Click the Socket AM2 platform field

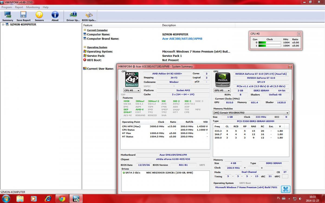pyautogui.click(x=183, y=90)
